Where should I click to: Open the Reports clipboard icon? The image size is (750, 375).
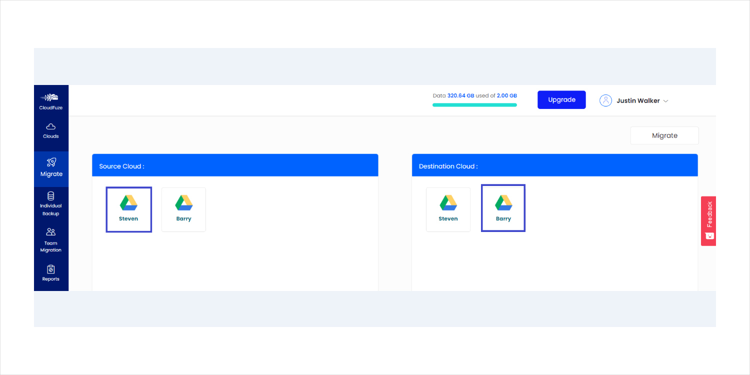pyautogui.click(x=50, y=269)
